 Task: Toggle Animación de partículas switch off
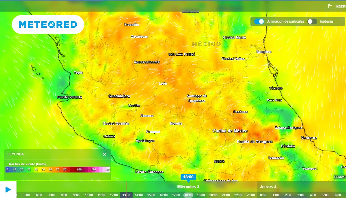point(259,21)
